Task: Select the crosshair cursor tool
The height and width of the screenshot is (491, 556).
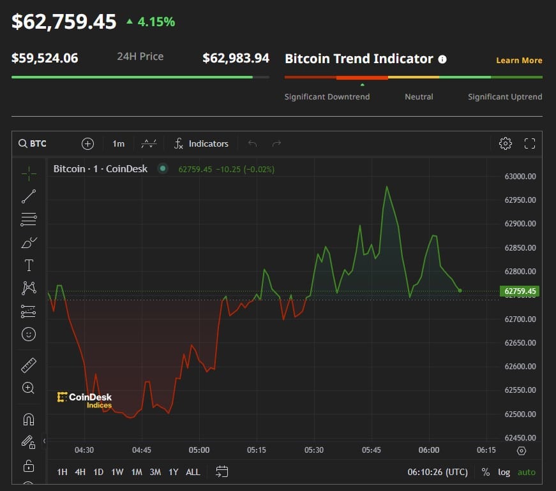Action: [x=29, y=173]
